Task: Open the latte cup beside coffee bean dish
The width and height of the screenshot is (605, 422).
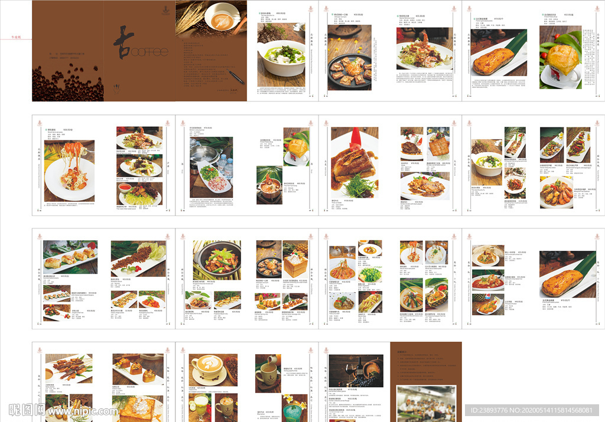Action: [213, 370]
